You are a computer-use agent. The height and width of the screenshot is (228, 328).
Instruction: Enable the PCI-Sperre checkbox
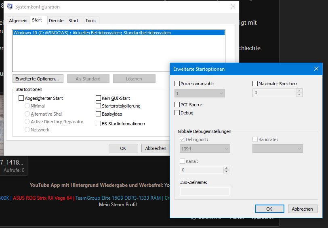[177, 104]
